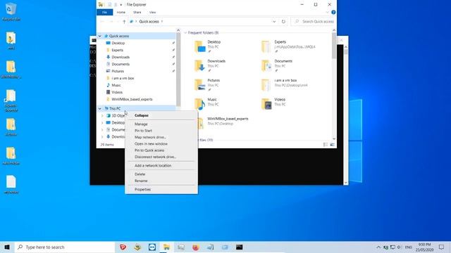The width and height of the screenshot is (451, 253).
Task: Expand the Downloads node under This PC
Action: 102,137
